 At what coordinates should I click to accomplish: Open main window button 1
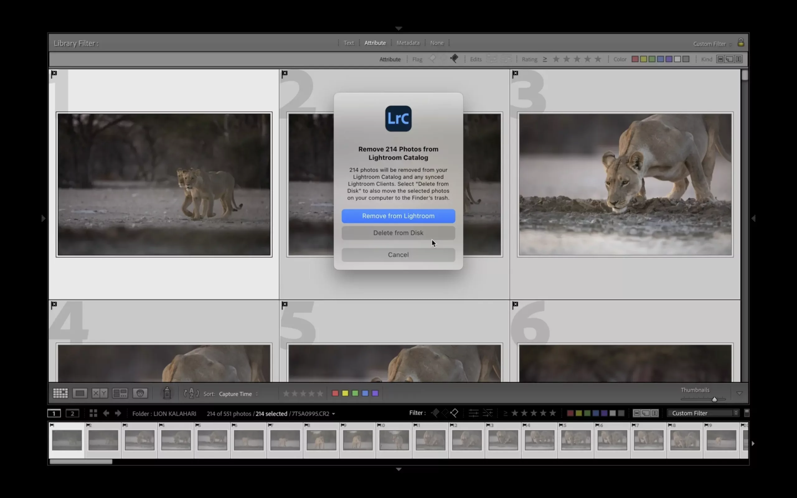(54, 413)
